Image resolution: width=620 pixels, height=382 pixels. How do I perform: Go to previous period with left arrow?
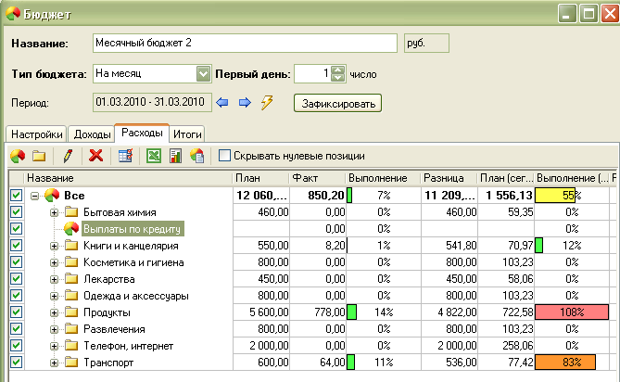222,103
